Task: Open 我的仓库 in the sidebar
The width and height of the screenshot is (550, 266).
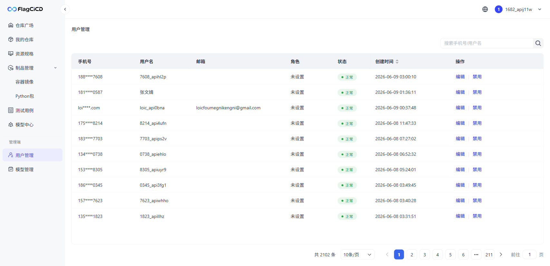Action: coord(33,39)
